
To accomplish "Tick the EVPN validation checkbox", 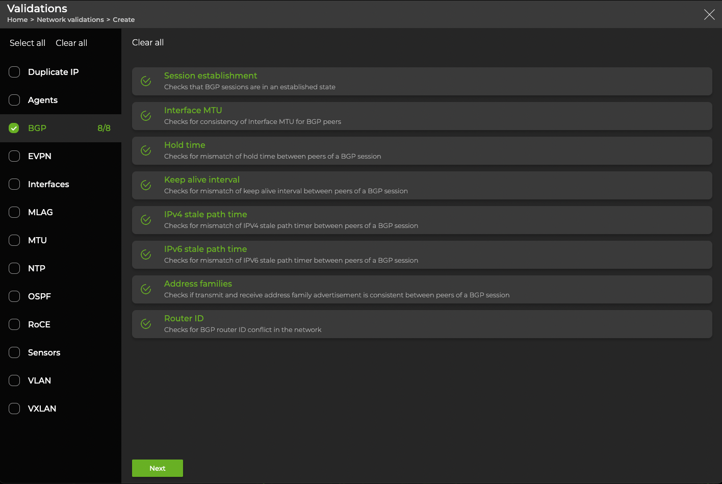I will tap(14, 156).
